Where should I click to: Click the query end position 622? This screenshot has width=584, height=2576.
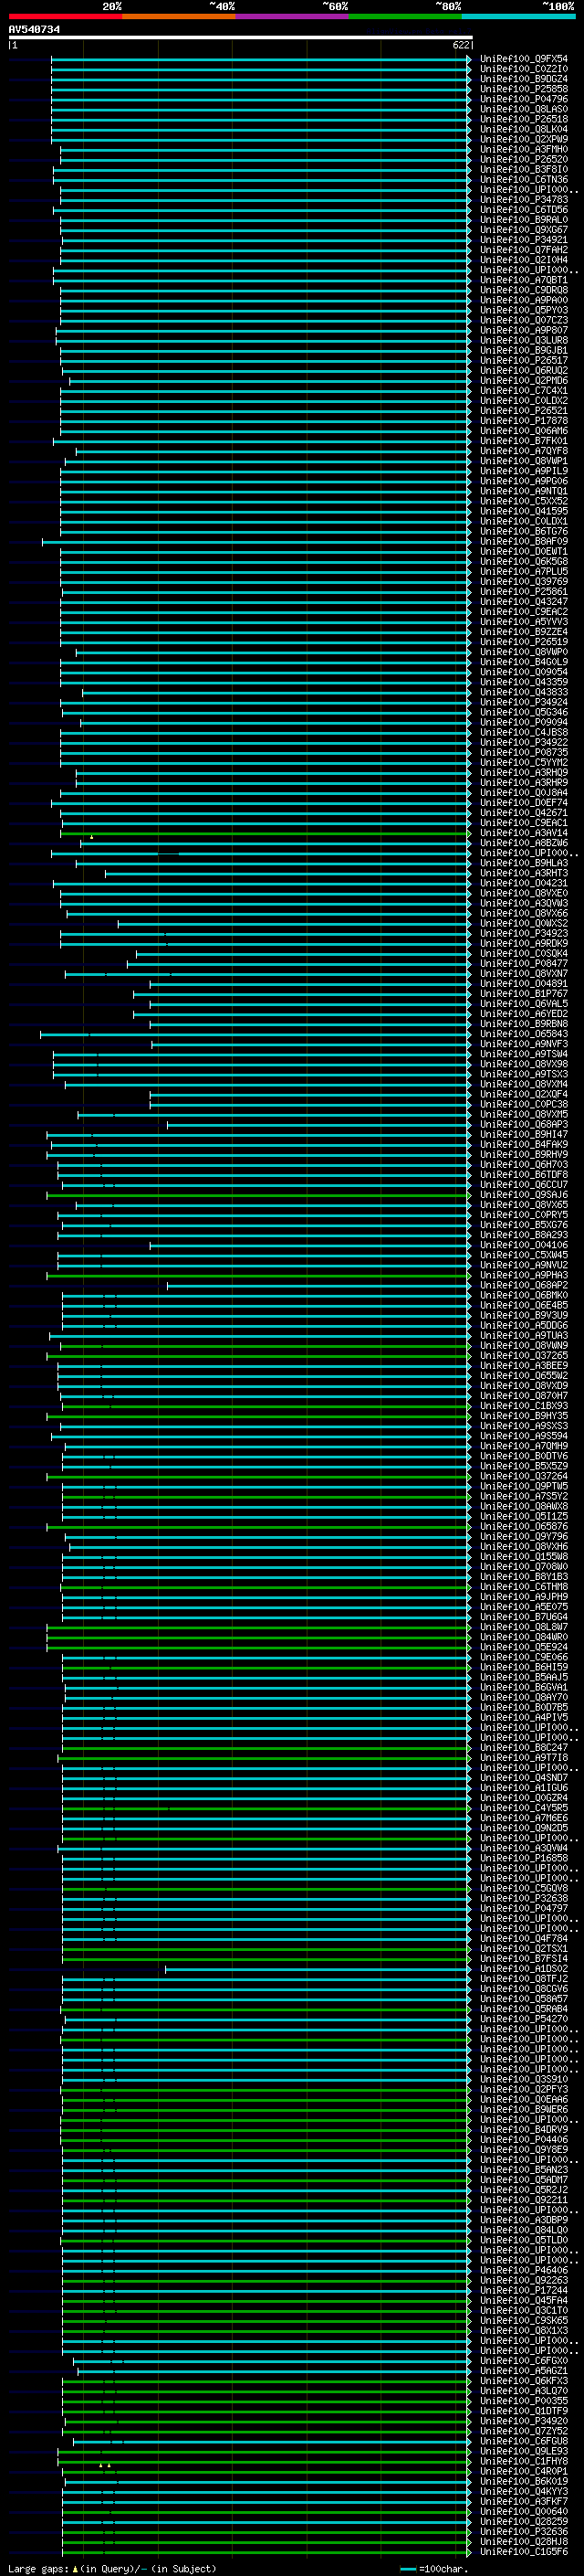(x=460, y=46)
